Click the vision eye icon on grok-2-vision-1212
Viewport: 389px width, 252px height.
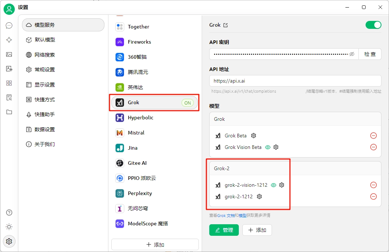273,185
